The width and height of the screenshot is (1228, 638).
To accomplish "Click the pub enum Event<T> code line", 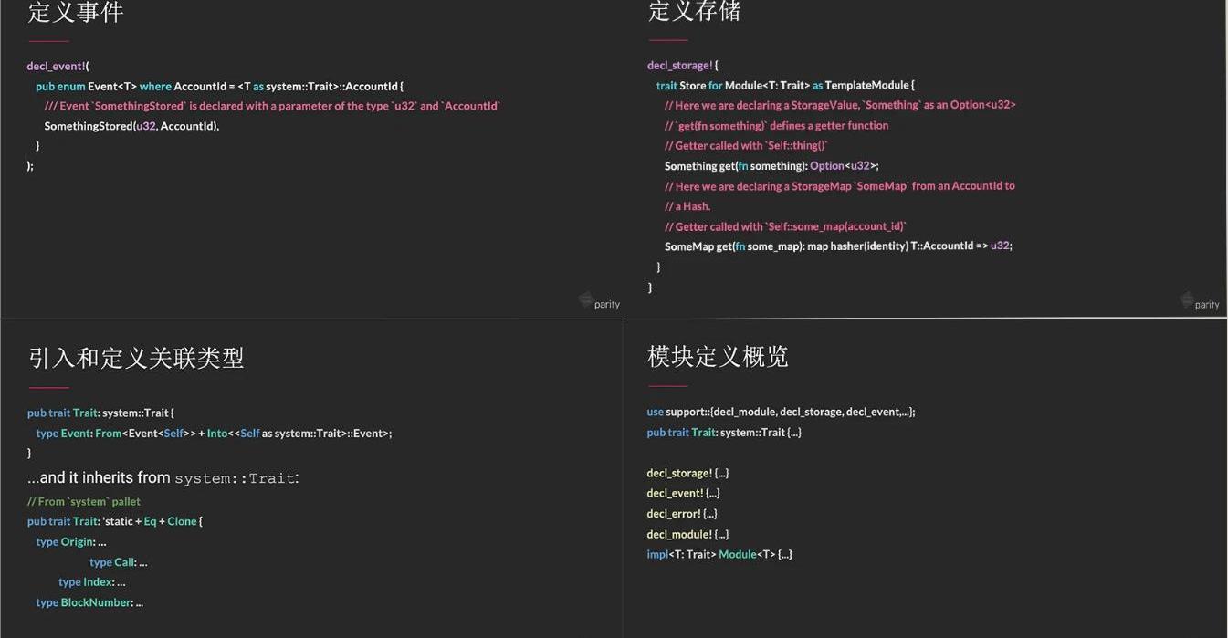I will (x=219, y=86).
